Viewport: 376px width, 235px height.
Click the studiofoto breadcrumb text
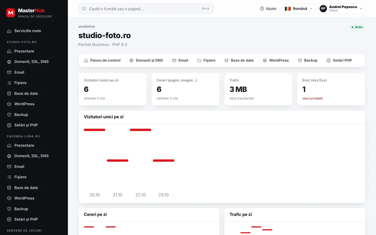[x=87, y=27]
